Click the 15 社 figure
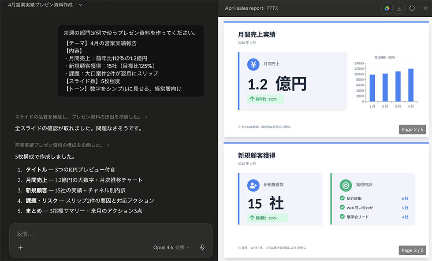 point(265,203)
